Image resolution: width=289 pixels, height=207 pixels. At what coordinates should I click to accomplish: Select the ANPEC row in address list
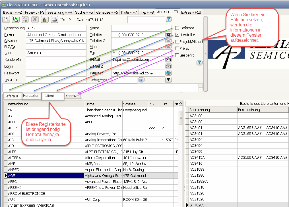pyautogui.click(x=91, y=170)
